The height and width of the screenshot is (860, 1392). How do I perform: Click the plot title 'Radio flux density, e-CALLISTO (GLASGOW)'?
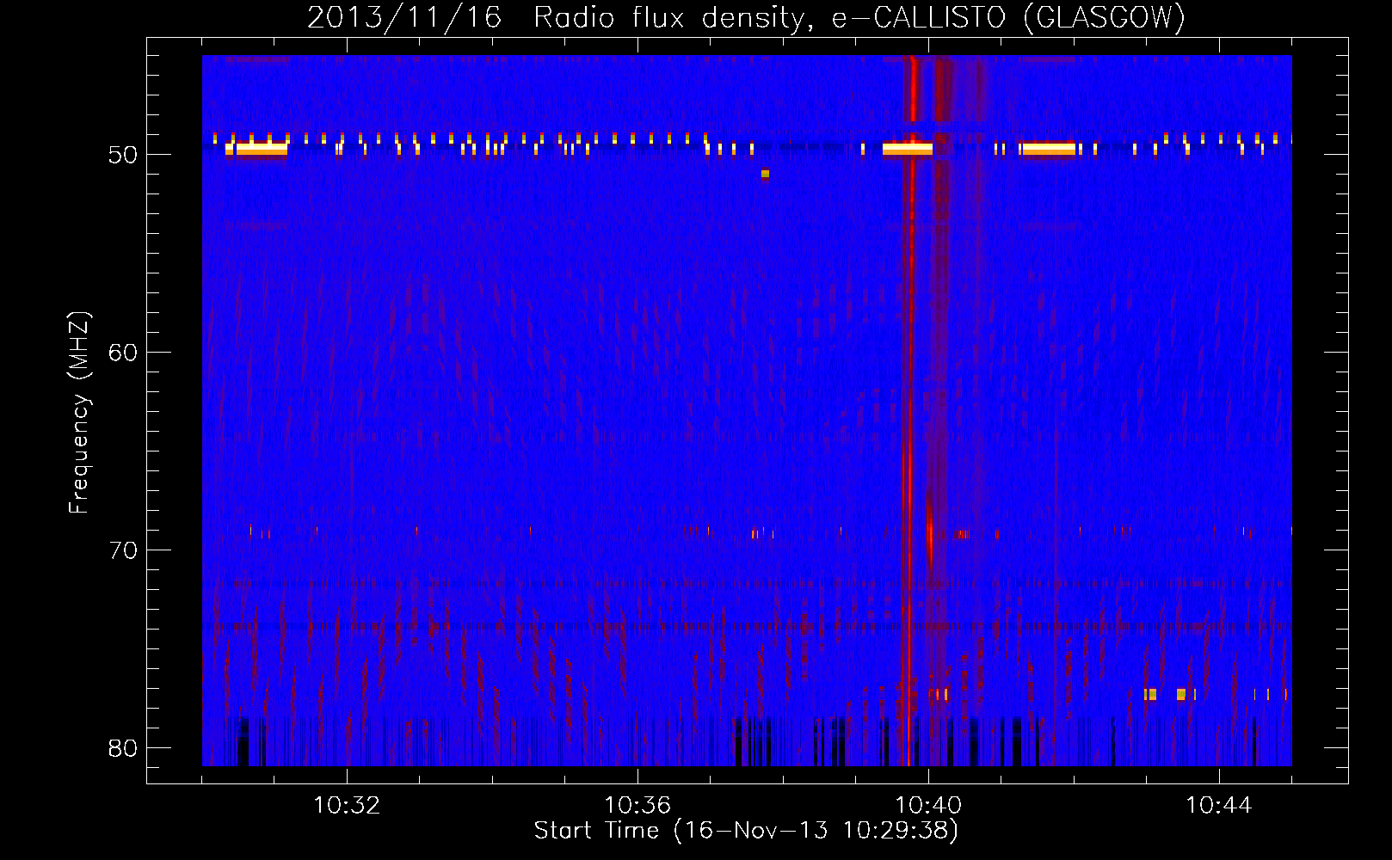coord(859,17)
